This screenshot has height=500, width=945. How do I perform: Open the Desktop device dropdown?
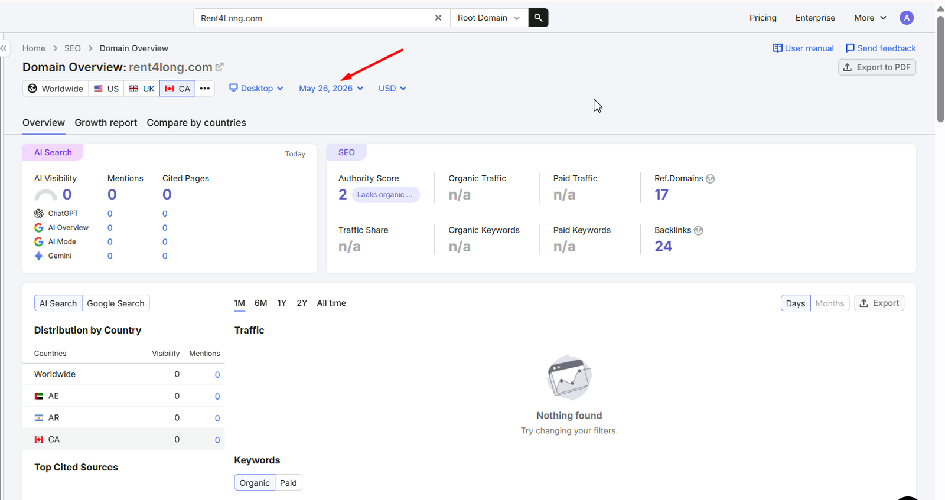(256, 89)
